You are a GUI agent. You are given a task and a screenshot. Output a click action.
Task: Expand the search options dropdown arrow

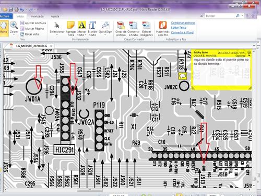(242, 16)
